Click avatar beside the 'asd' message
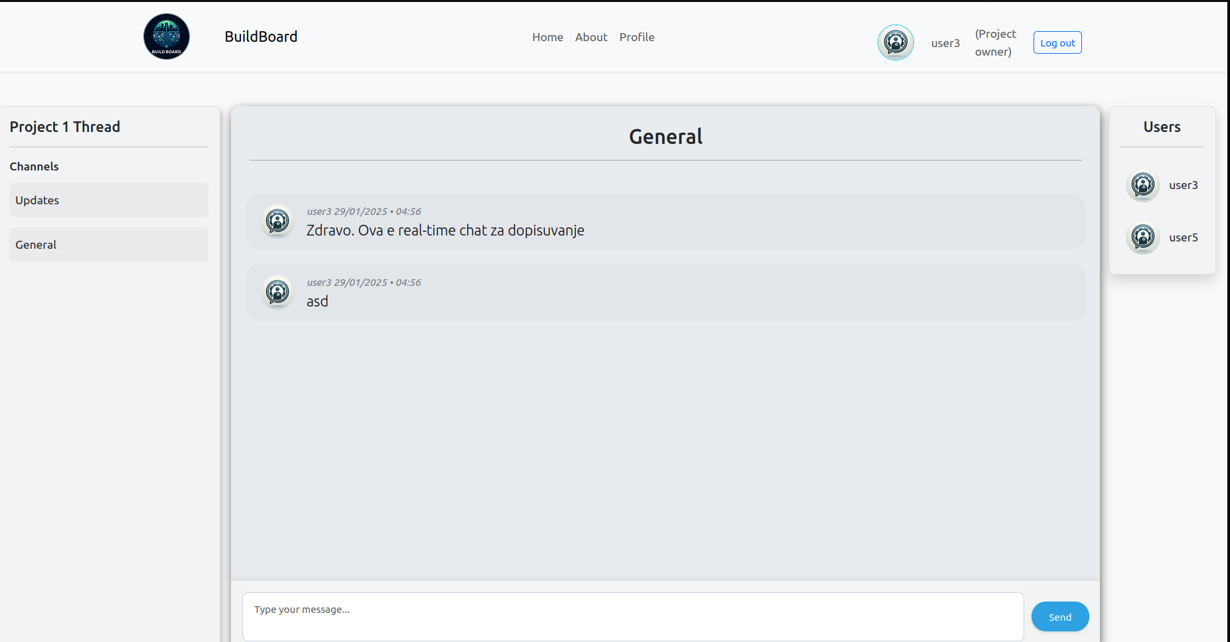 point(277,292)
